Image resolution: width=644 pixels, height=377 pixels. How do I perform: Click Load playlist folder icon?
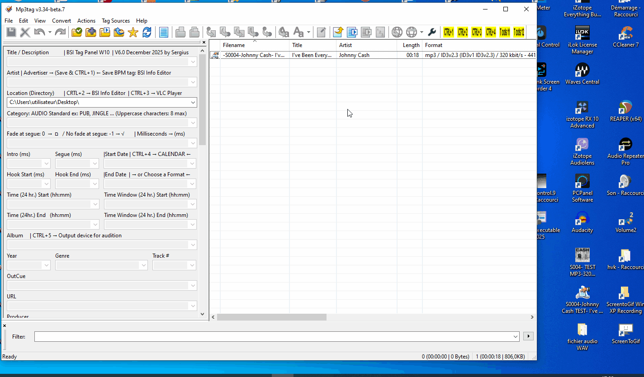[x=105, y=32]
